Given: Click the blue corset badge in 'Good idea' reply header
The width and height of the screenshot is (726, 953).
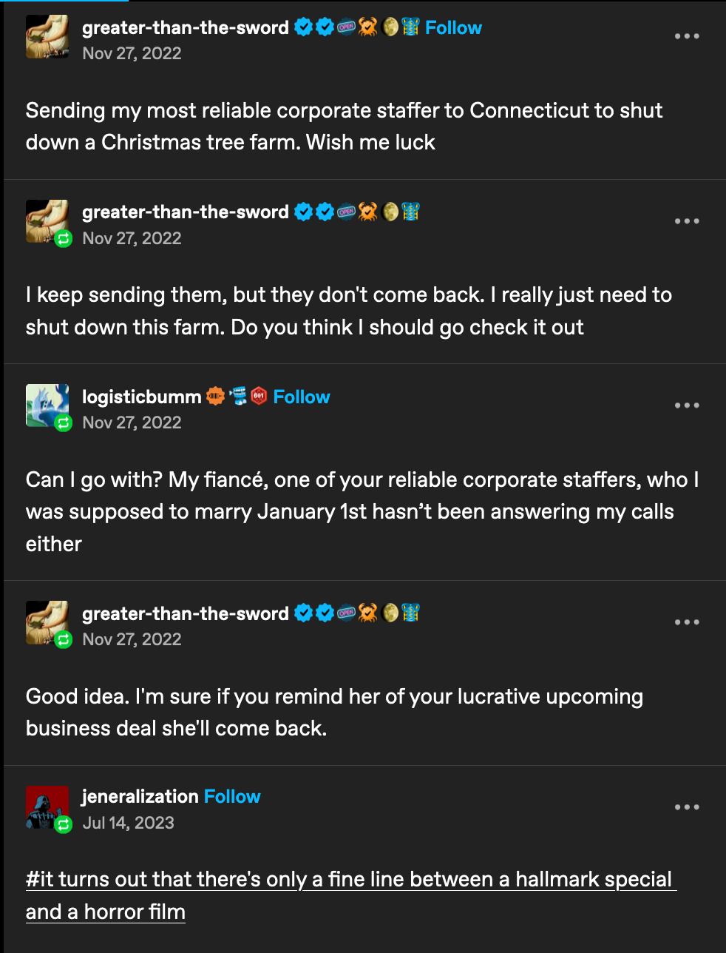Looking at the screenshot, I should 411,613.
